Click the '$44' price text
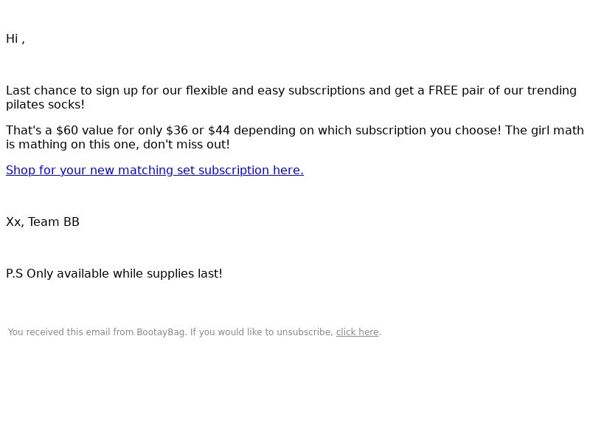590x443 pixels. pos(218,131)
